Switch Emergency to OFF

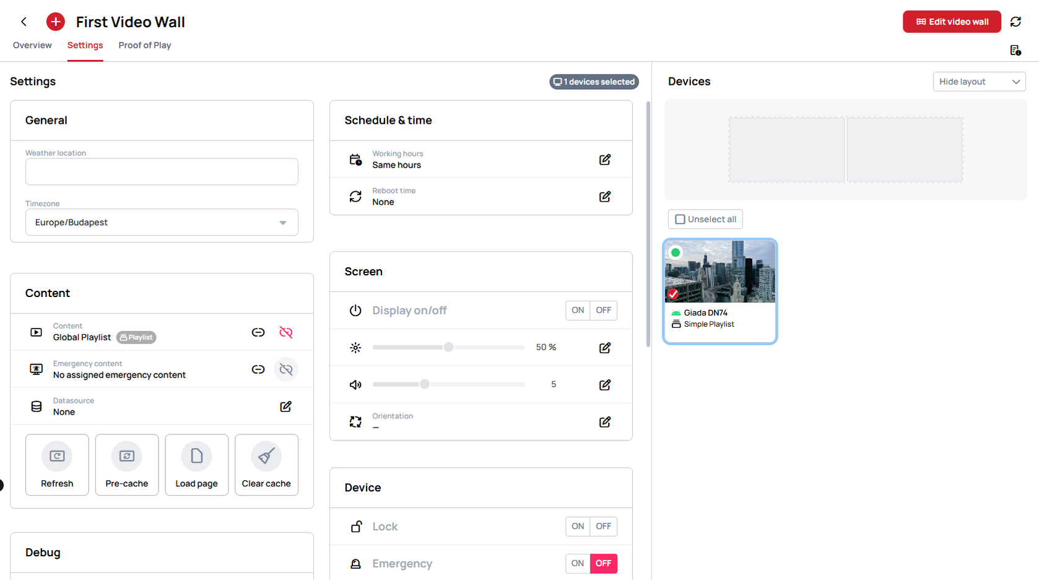[x=604, y=564]
